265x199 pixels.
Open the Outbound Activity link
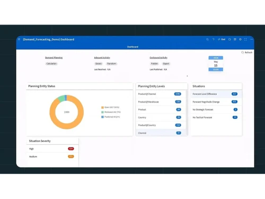click(158, 58)
